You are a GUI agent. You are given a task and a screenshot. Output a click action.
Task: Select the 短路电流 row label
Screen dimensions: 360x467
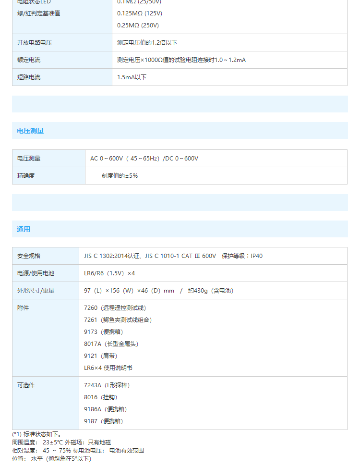pyautogui.click(x=29, y=77)
